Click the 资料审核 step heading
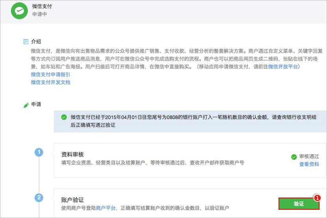Screen dimensions: 327x218 click(x=72, y=154)
